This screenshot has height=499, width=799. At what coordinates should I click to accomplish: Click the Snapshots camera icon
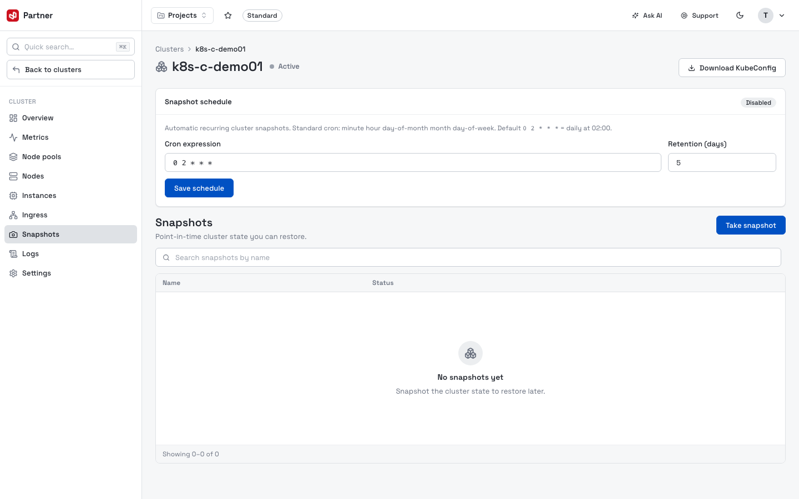[13, 235]
